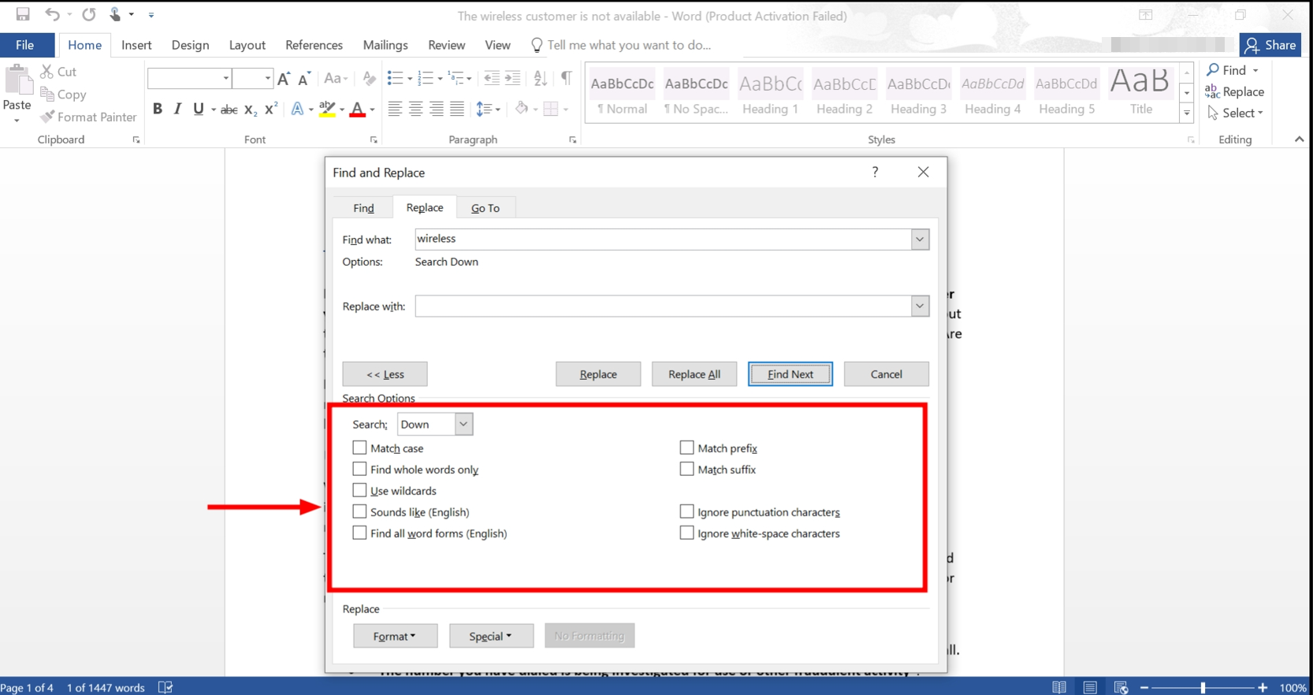This screenshot has height=695, width=1313.
Task: Check Find all word forms (English)
Action: pyautogui.click(x=359, y=533)
